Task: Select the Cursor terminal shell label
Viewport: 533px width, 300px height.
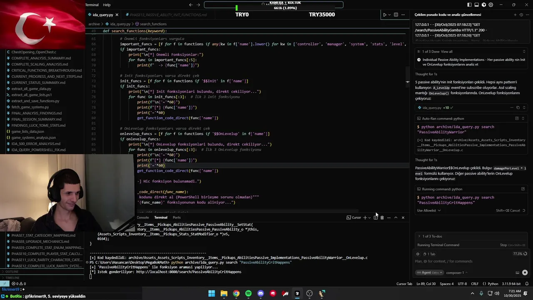Action: click(x=354, y=217)
